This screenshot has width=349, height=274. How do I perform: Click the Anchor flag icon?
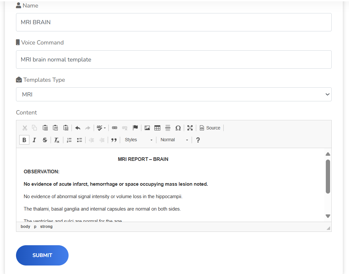tap(135, 128)
